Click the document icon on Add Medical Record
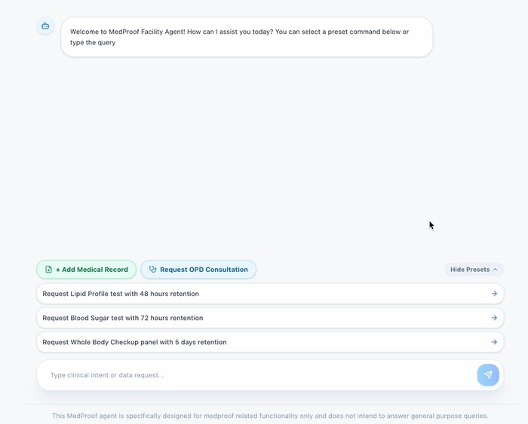 (x=48, y=270)
